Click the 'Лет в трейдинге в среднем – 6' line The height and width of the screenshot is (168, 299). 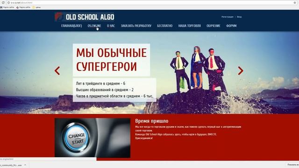[101, 84]
